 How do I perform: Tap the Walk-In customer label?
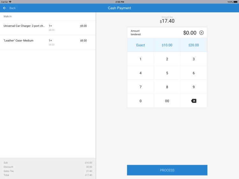click(x=7, y=16)
